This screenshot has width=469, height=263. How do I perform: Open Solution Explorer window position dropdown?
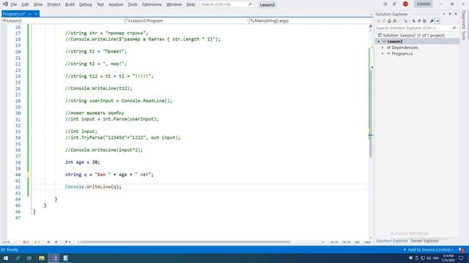[x=443, y=14]
